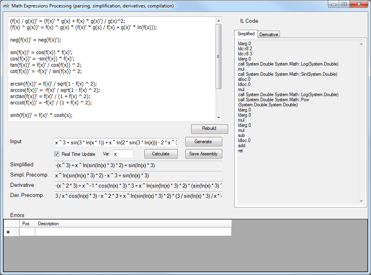The width and height of the screenshot is (371, 275).
Task: Switch to the Derivative IL tab
Action: tap(269, 35)
